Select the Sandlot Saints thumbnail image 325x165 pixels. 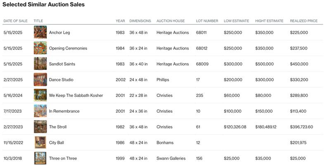(x=40, y=64)
